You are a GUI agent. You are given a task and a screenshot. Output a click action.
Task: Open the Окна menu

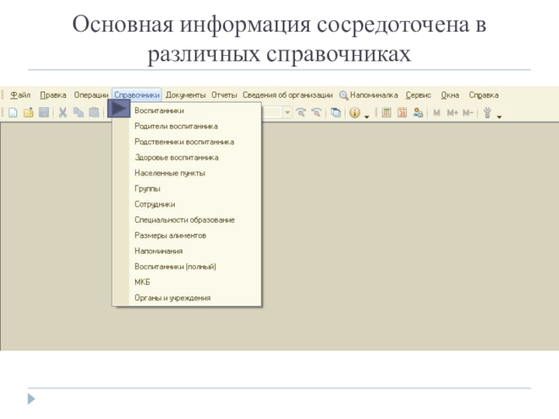(450, 95)
